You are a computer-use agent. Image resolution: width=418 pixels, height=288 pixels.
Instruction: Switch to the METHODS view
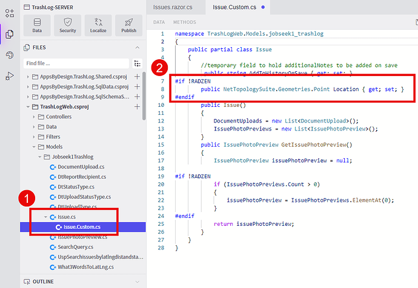(x=185, y=22)
